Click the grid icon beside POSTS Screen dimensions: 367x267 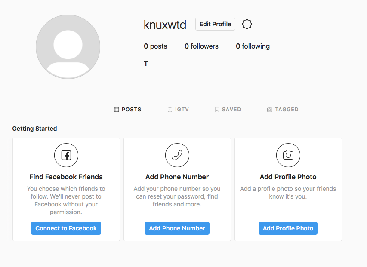click(x=117, y=110)
